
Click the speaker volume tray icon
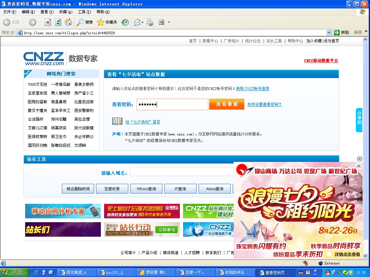(339, 272)
